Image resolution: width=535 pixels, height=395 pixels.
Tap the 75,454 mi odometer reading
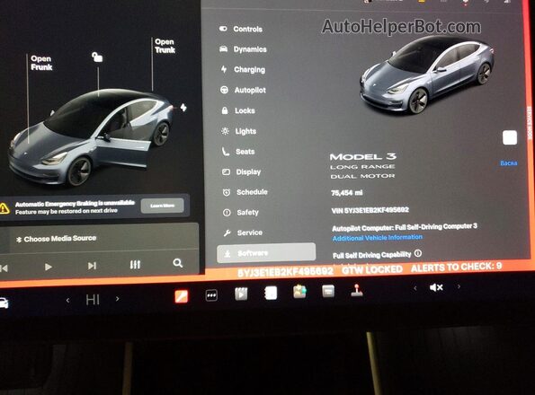pyautogui.click(x=347, y=193)
